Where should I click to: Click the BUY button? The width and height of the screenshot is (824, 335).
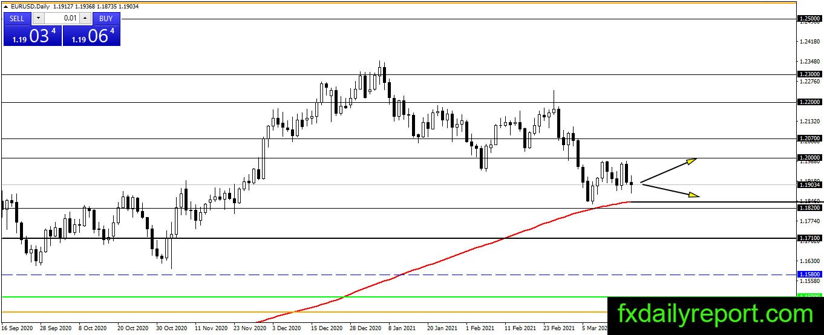click(x=106, y=18)
